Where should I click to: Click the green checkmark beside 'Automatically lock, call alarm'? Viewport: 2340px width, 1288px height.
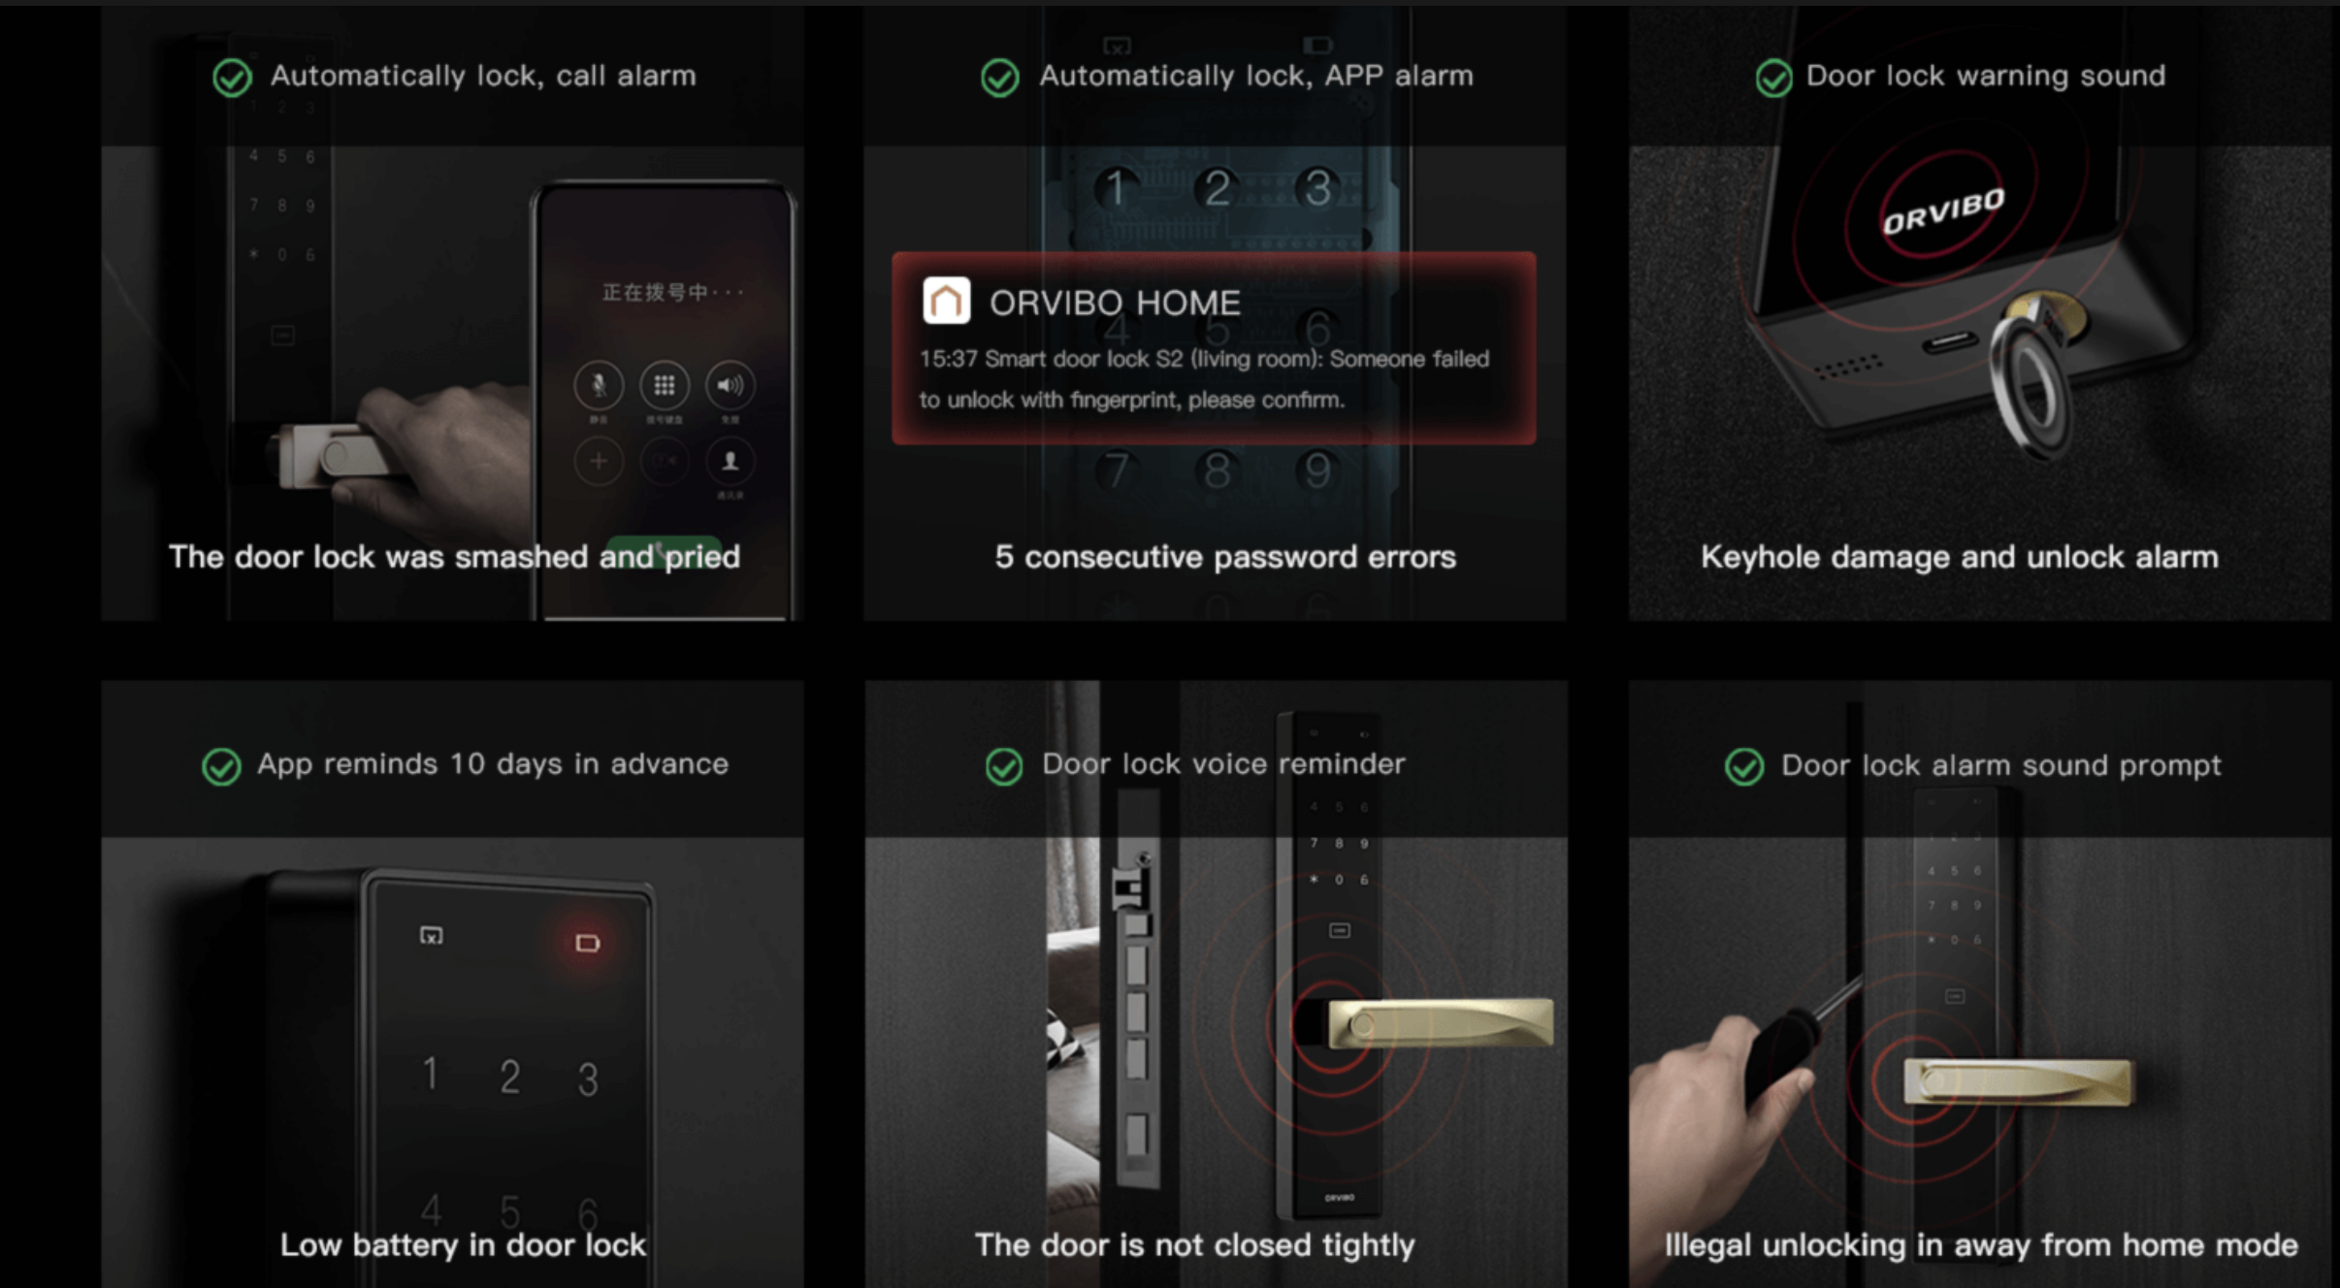point(233,78)
